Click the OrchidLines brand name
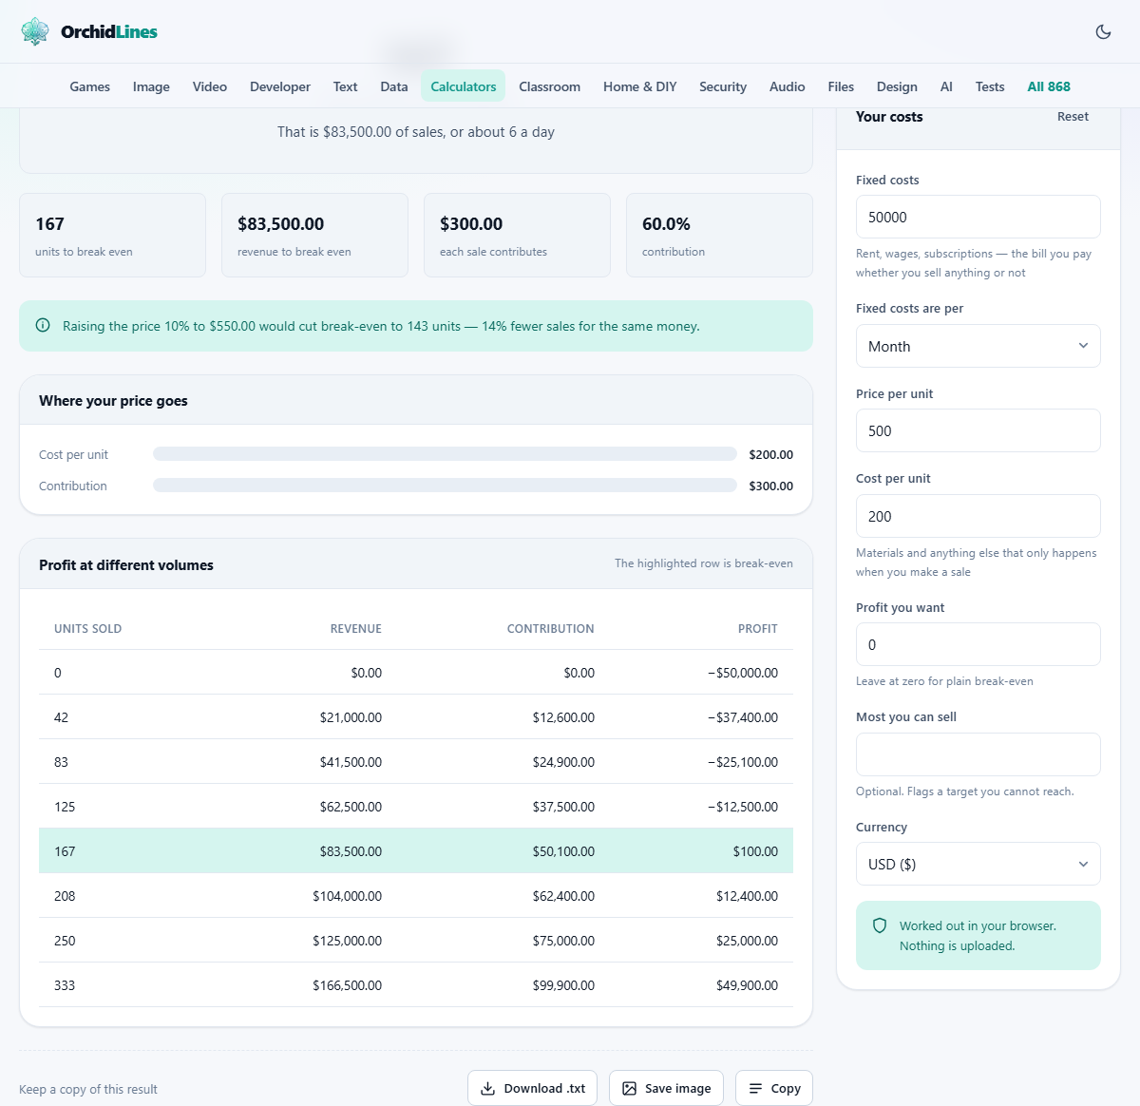 (x=109, y=31)
